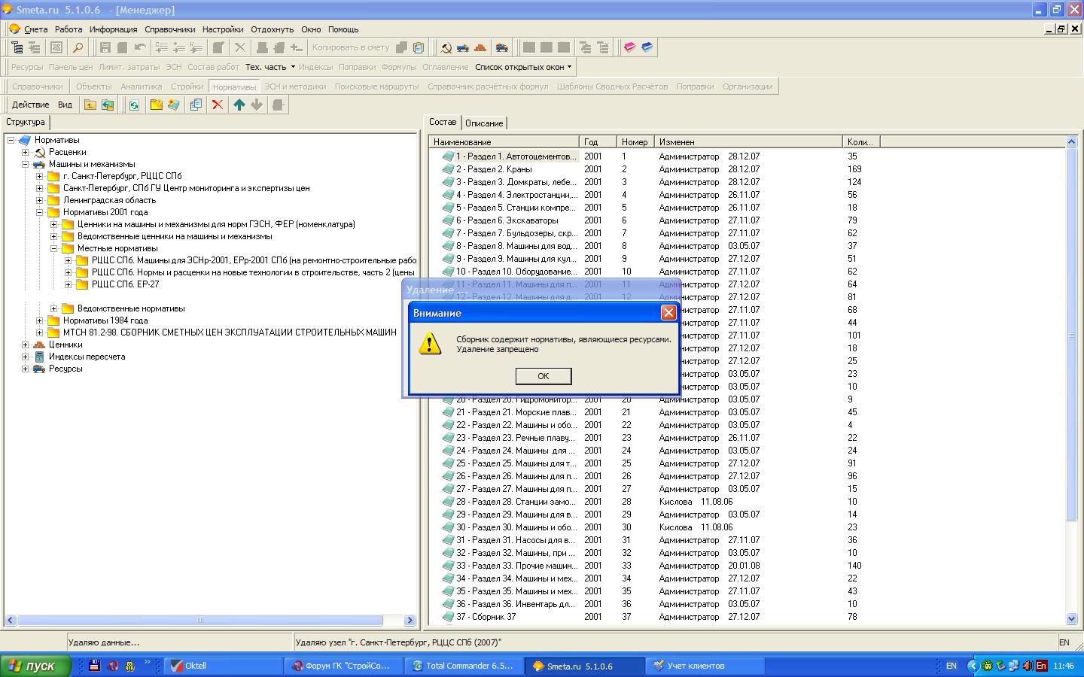Screen dimensions: 1084x677
Task: Click the new collection book icon beside new folder
Action: point(174,105)
